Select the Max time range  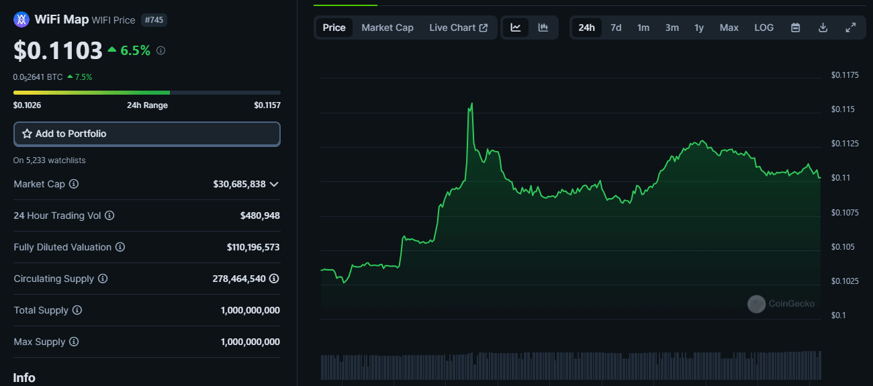pyautogui.click(x=729, y=28)
